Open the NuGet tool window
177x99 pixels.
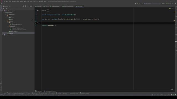pos(65,93)
